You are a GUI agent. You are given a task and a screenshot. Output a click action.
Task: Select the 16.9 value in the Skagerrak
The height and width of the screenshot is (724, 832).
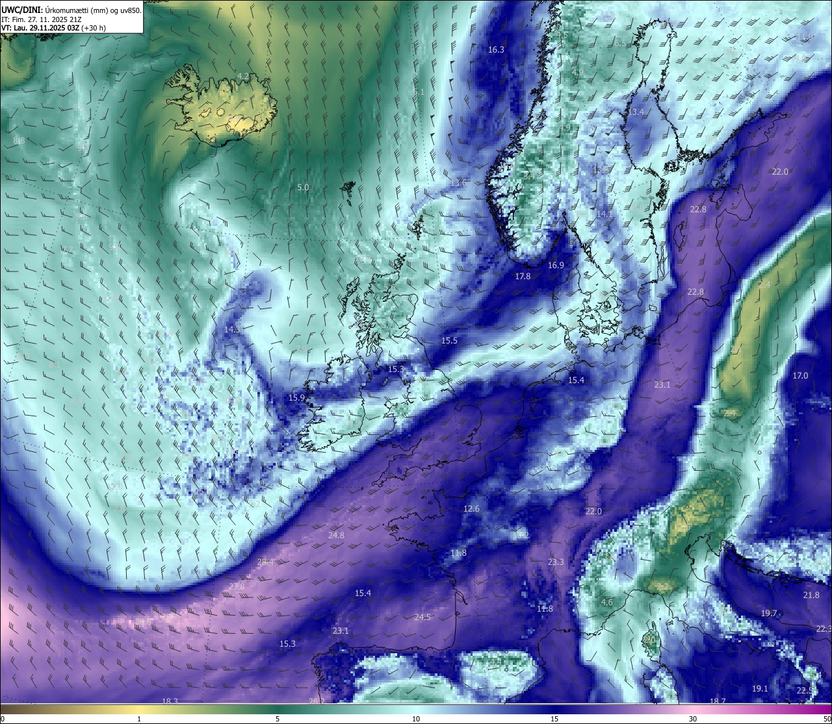(556, 265)
